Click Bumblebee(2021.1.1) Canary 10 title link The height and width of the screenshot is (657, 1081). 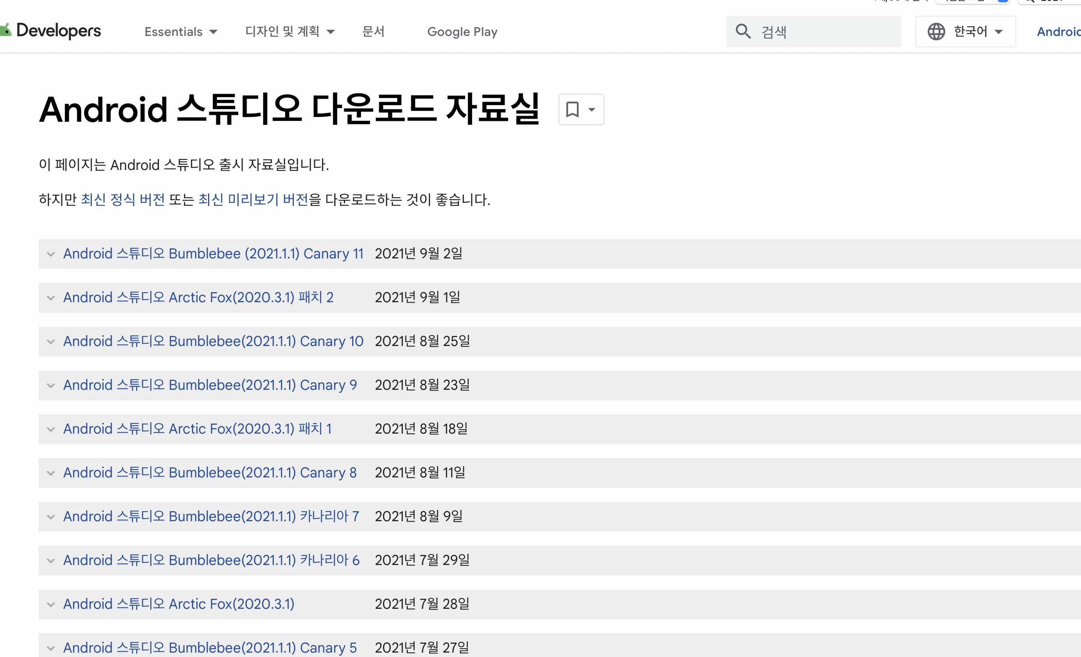(x=213, y=341)
